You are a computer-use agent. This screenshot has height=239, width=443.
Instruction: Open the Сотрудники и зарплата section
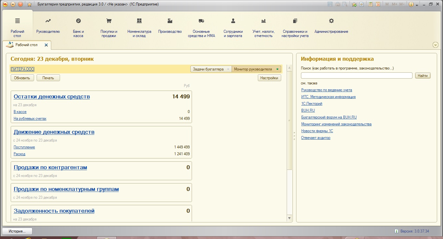pos(233,27)
